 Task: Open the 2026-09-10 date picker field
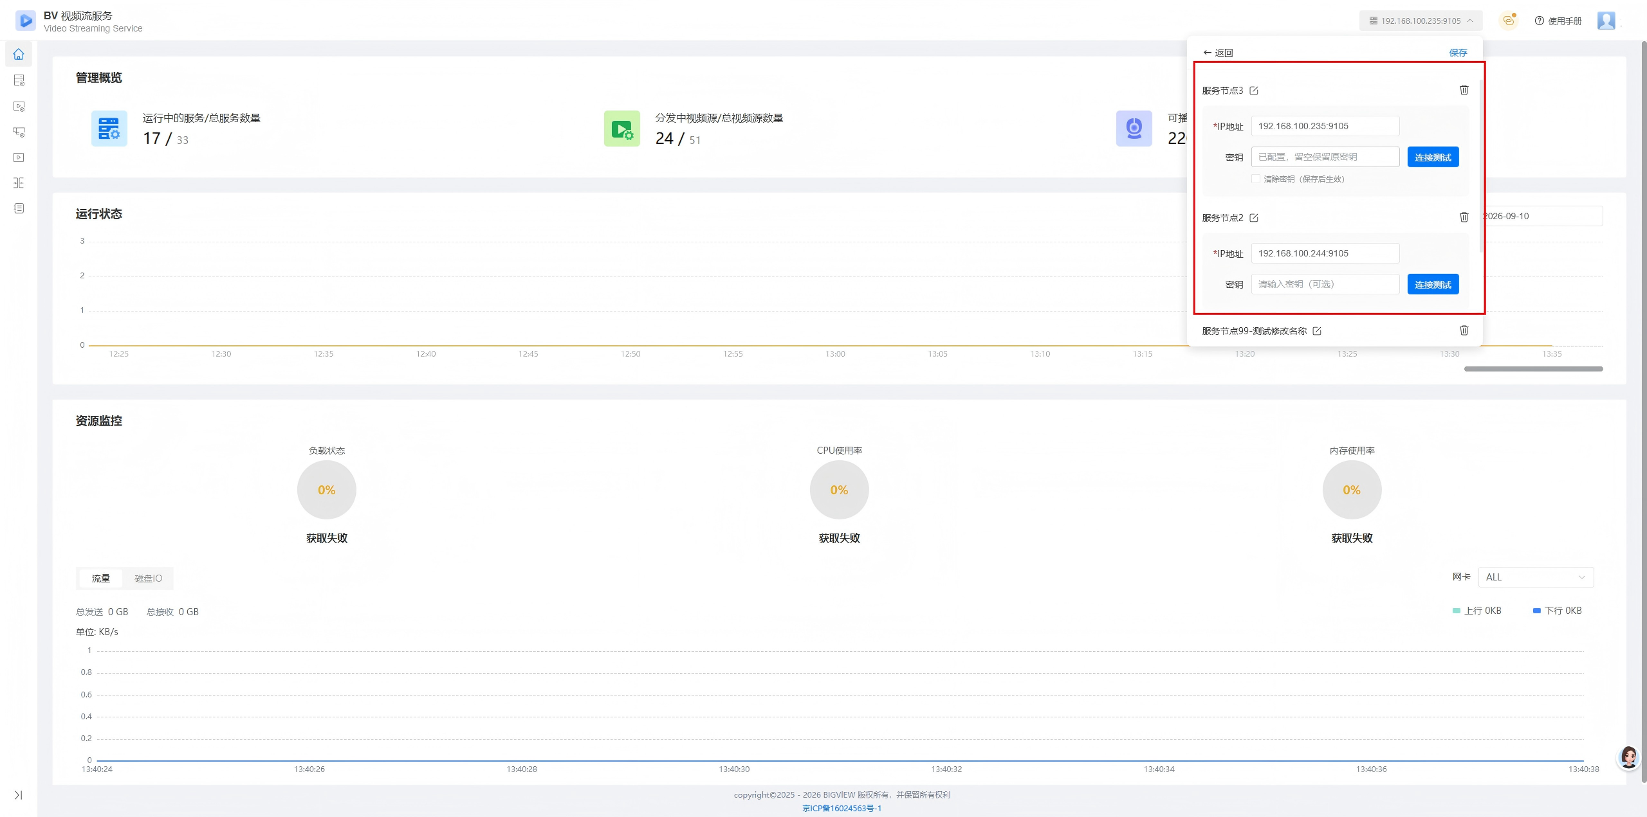pos(1542,216)
